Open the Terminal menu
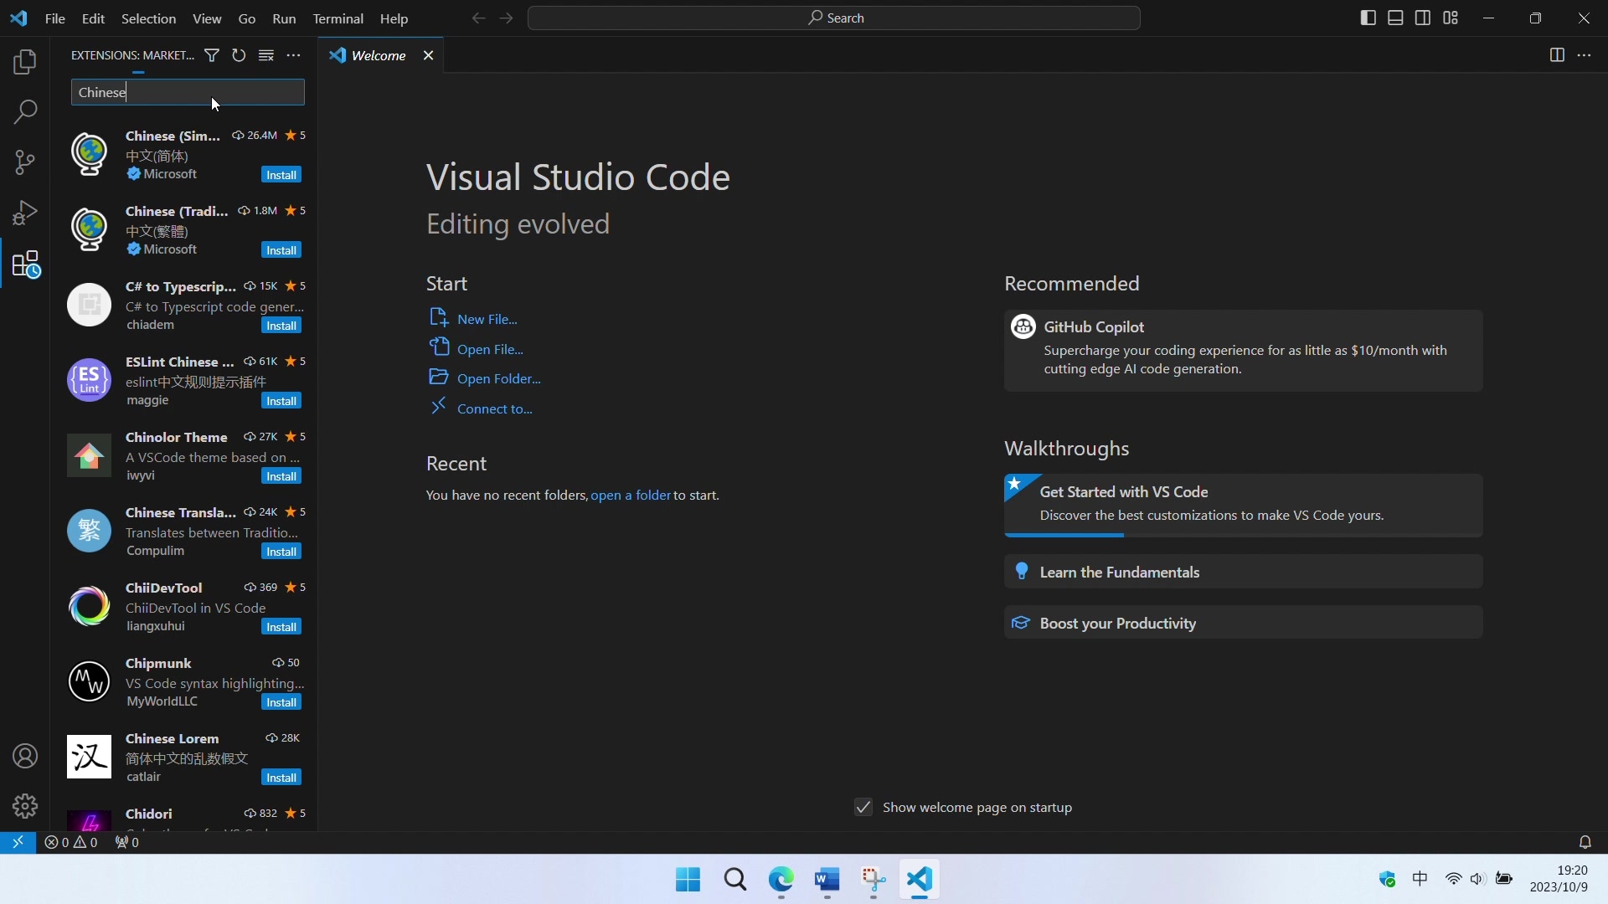 (x=338, y=18)
